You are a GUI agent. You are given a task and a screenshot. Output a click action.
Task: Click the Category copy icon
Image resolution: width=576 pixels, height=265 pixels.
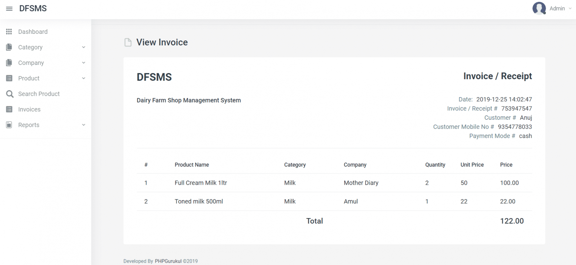(9, 47)
